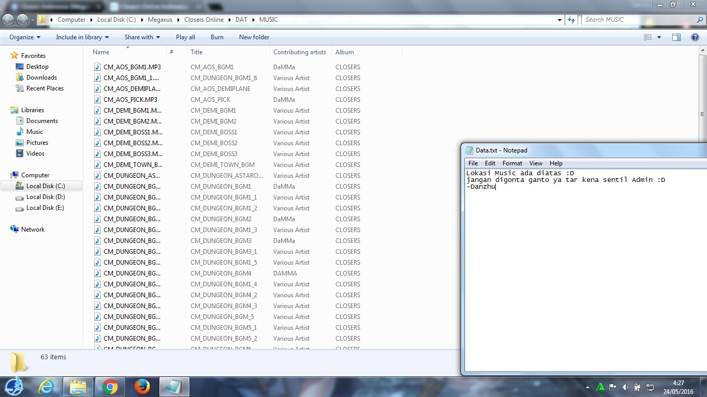Open the Include in library dropdown
The image size is (707, 397).
82,37
